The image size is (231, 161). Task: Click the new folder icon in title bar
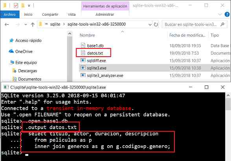23,6
